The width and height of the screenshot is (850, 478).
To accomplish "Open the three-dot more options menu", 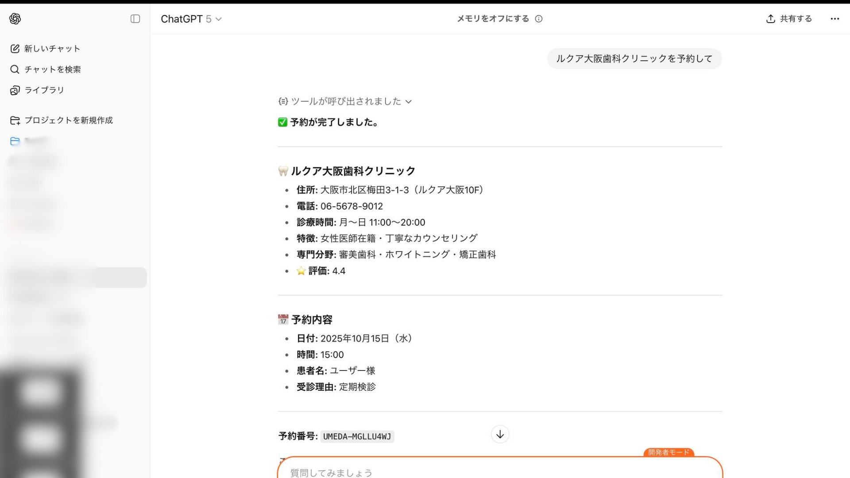I will 835,19.
